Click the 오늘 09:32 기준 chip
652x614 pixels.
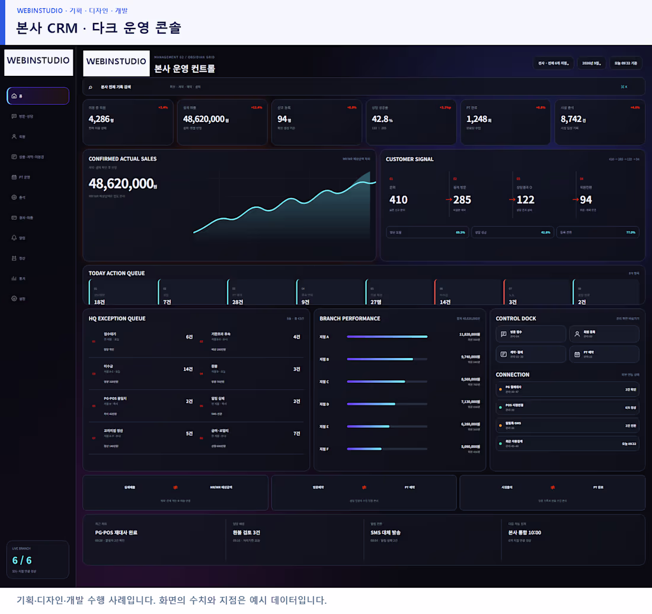[x=626, y=63]
